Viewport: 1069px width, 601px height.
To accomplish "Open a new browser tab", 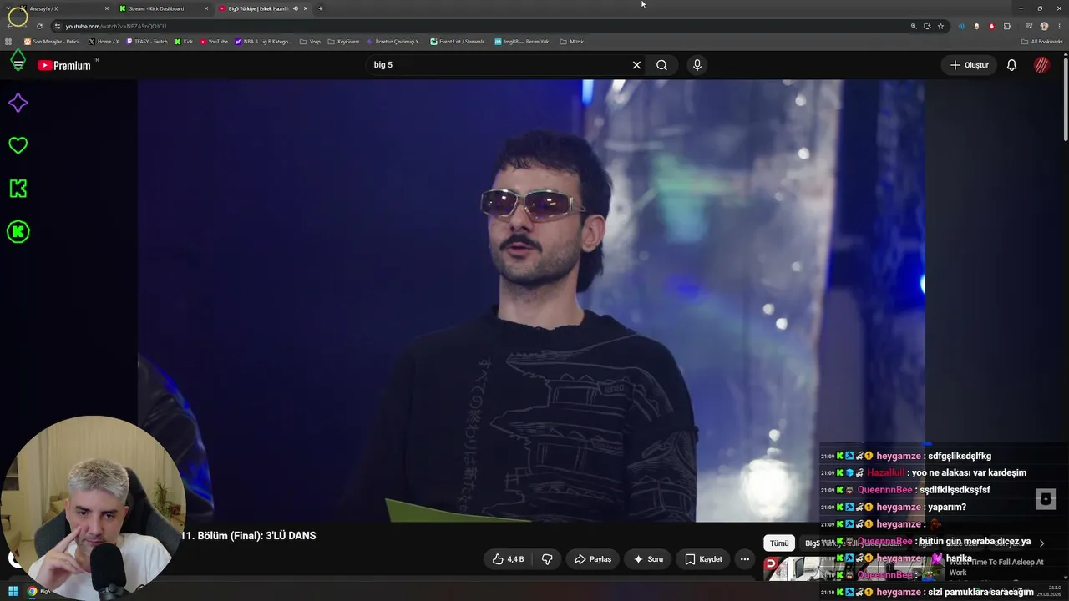I will tap(321, 8).
